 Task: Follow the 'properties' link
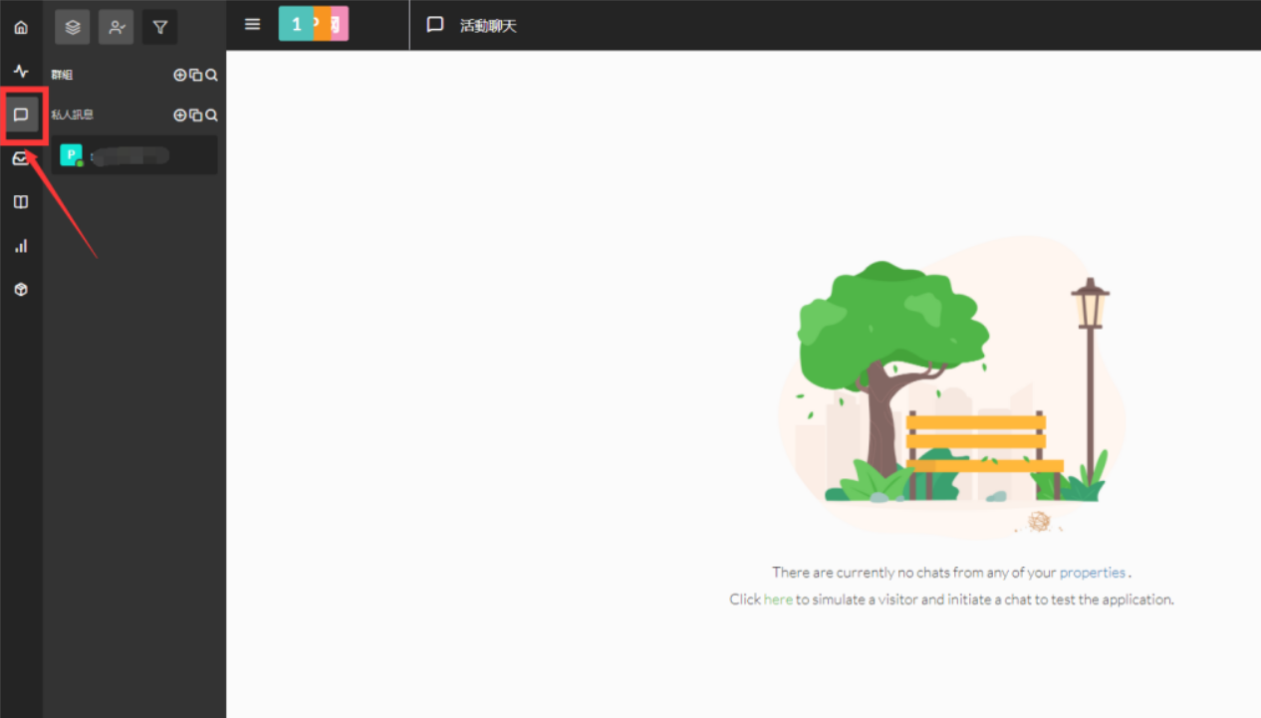click(1092, 573)
